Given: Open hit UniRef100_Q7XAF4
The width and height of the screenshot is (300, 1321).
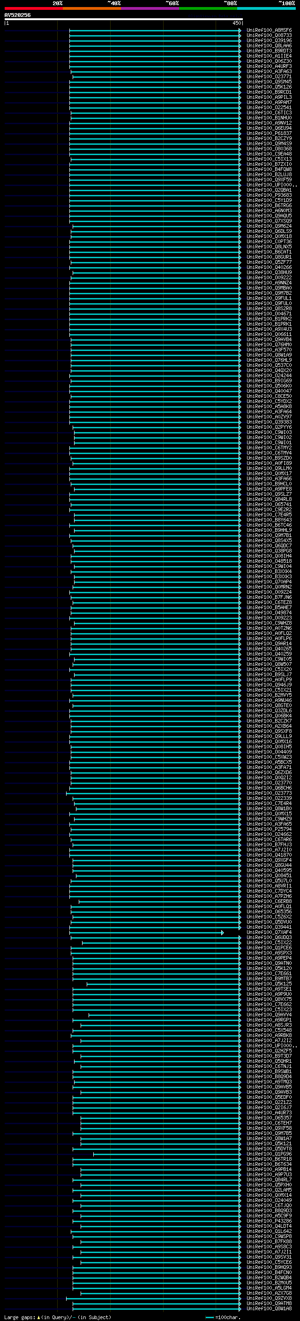Looking at the screenshot, I should pyautogui.click(x=269, y=932).
